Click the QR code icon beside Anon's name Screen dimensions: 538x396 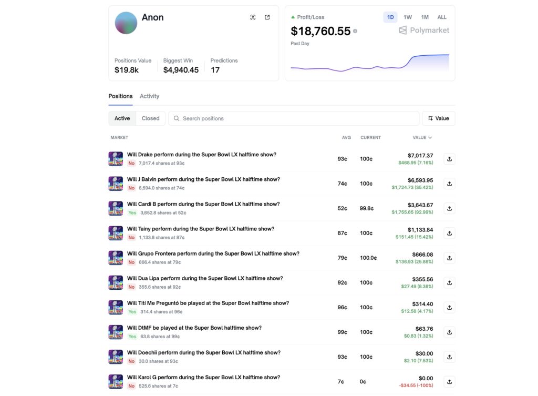click(253, 17)
